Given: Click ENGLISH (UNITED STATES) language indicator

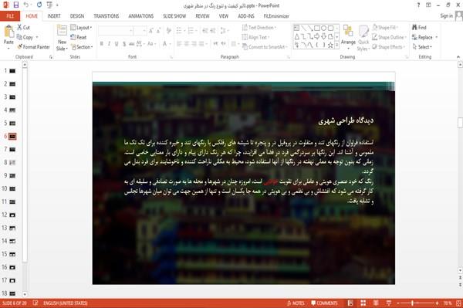Looking at the screenshot, I should pos(66,303).
